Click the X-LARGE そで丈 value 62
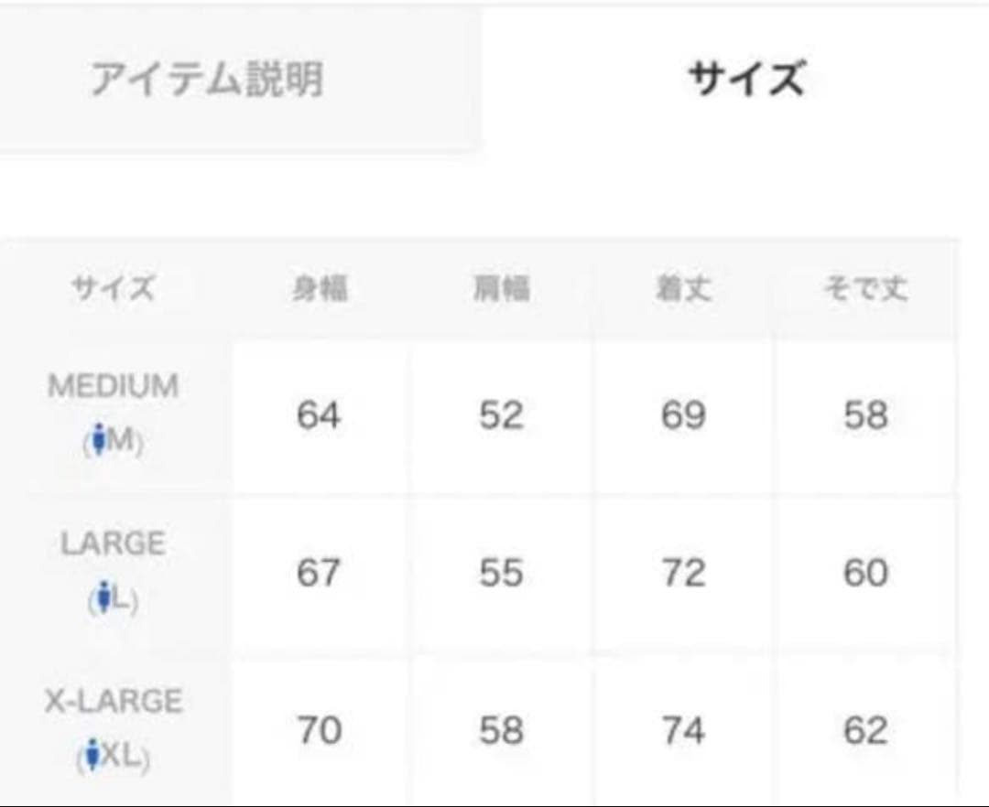989x807 pixels. (865, 730)
